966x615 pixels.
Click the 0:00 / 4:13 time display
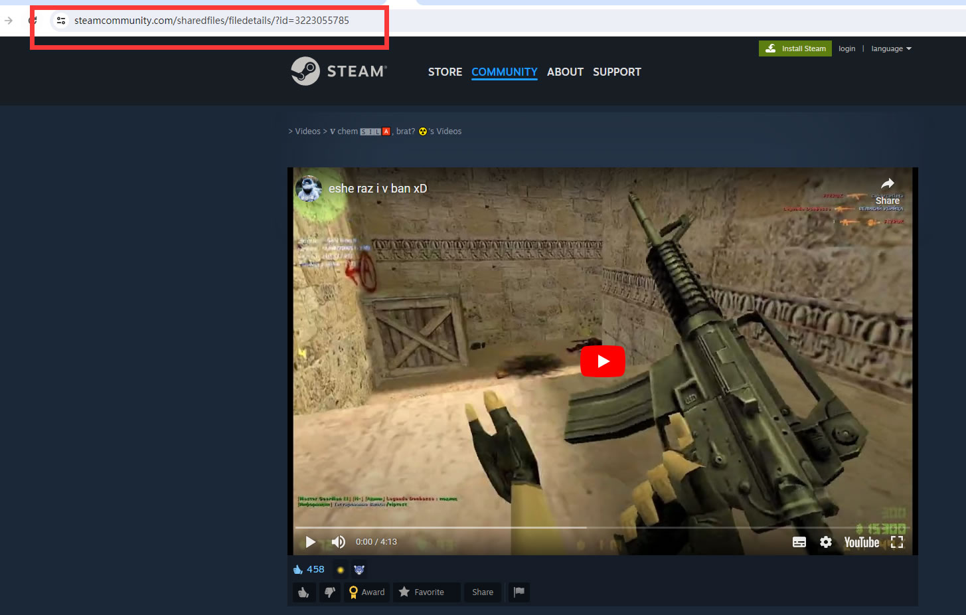click(x=376, y=542)
